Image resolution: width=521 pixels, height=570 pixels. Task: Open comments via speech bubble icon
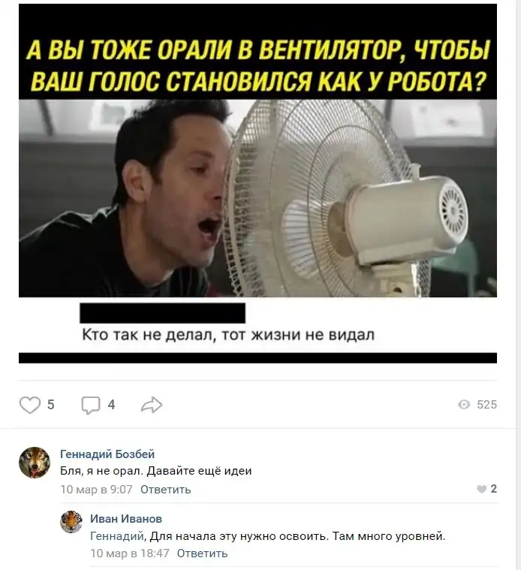coord(91,406)
